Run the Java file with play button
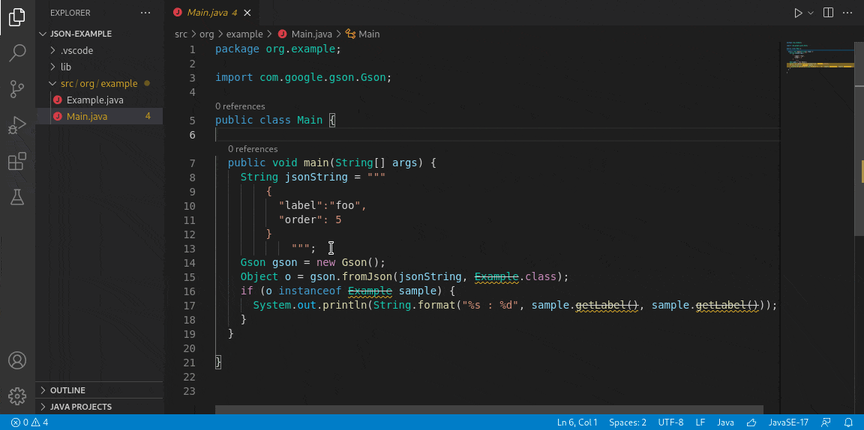The image size is (864, 430). pyautogui.click(x=798, y=13)
